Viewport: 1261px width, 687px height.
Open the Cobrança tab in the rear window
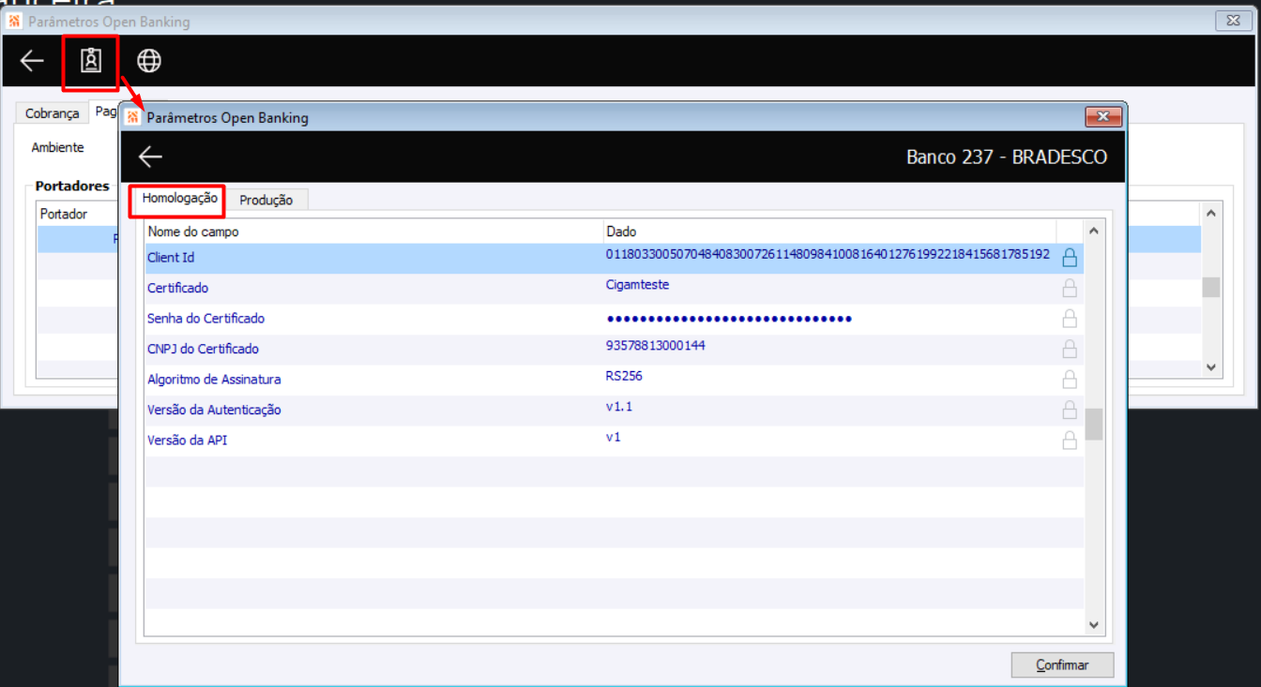click(x=53, y=113)
